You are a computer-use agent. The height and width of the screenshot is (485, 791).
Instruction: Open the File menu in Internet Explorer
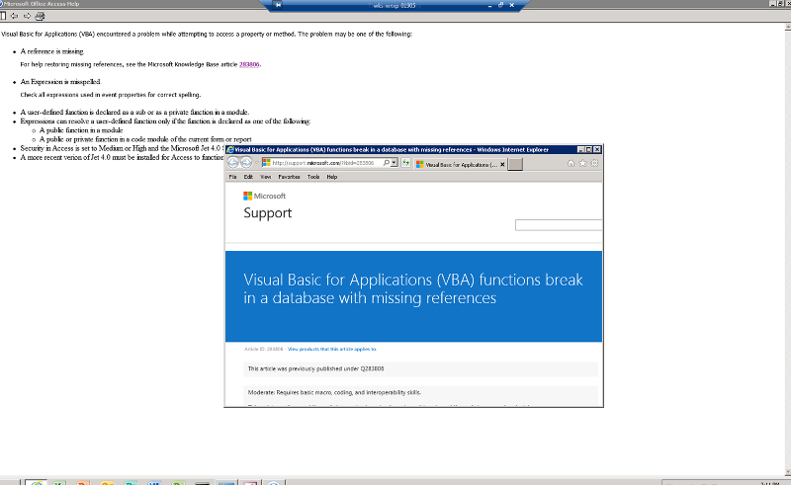click(x=232, y=177)
